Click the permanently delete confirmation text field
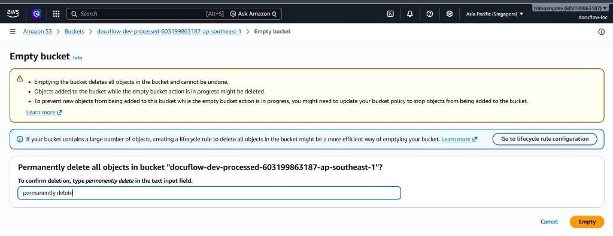Viewport: 613px width, 236px height. point(209,193)
